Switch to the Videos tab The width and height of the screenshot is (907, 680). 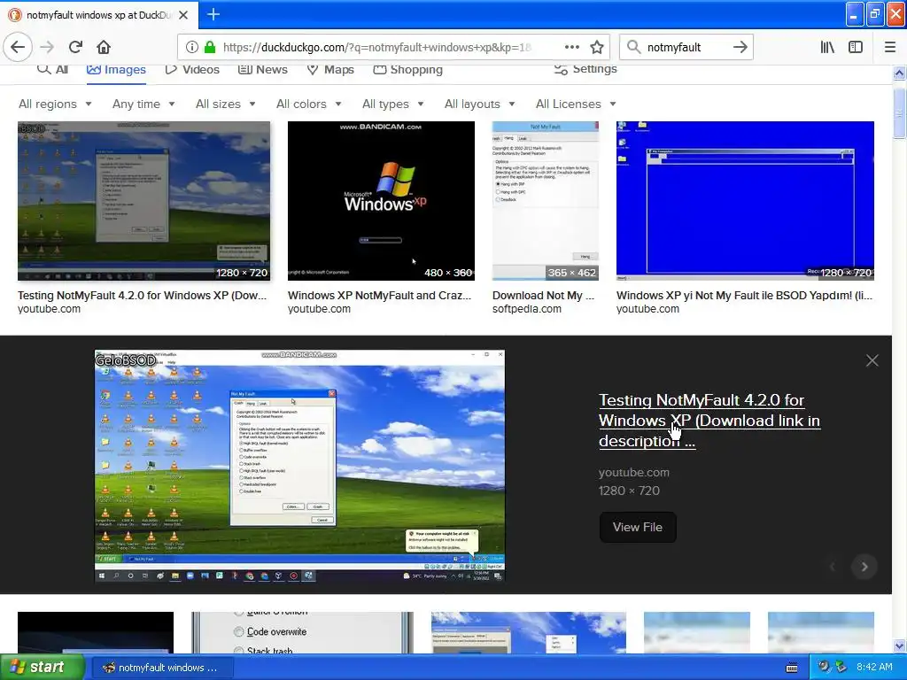coord(192,69)
